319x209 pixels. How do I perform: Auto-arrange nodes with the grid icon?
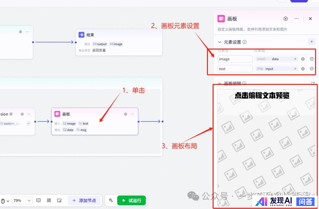tap(49, 200)
